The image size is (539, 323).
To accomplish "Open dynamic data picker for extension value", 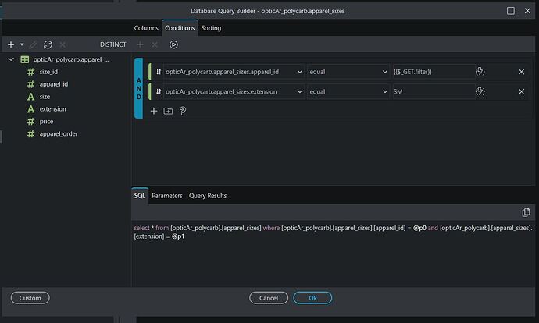I will pos(480,91).
